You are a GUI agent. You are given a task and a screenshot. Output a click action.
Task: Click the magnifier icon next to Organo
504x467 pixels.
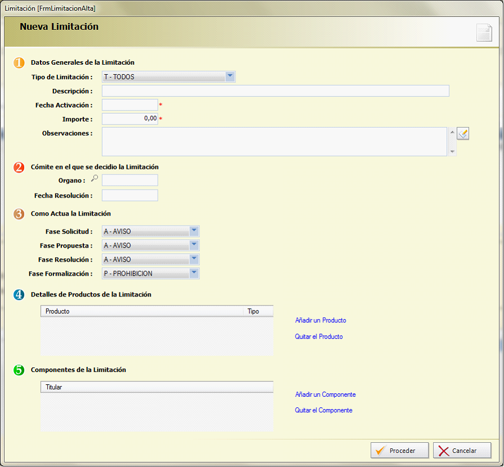click(95, 178)
